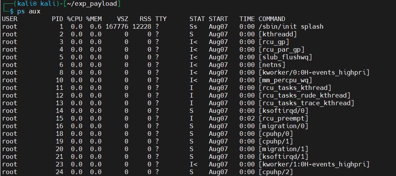Image resolution: width=396 pixels, height=176 pixels.
Task: Click the '/sbin/init splash' command entry
Action: coord(291,27)
